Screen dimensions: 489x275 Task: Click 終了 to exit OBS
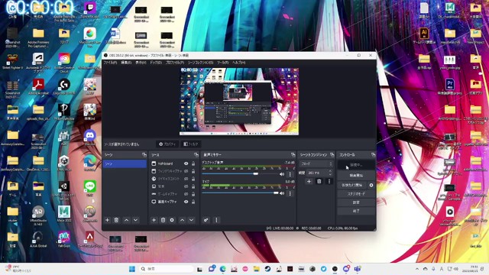pos(356,211)
